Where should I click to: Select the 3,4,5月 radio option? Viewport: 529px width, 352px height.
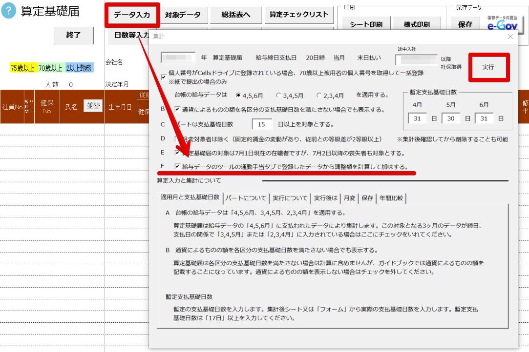pyautogui.click(x=279, y=96)
